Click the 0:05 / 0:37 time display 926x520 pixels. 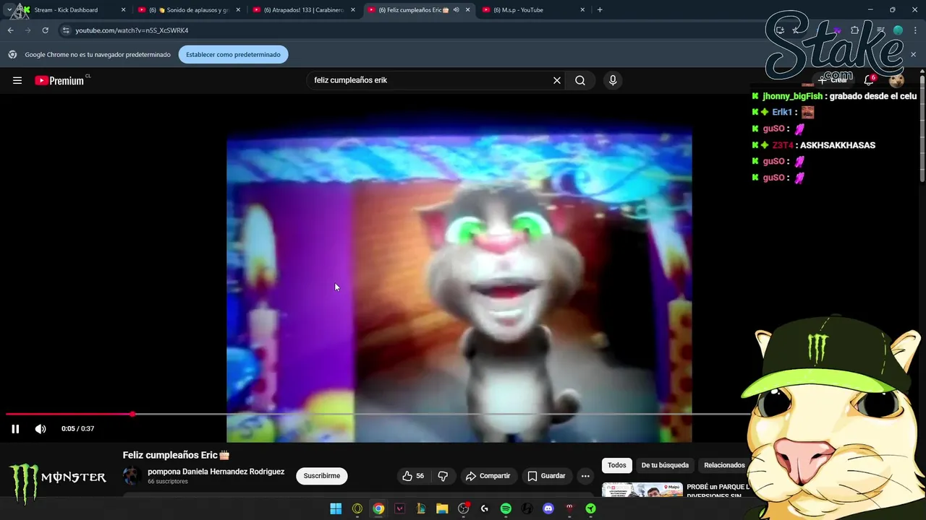click(x=78, y=429)
